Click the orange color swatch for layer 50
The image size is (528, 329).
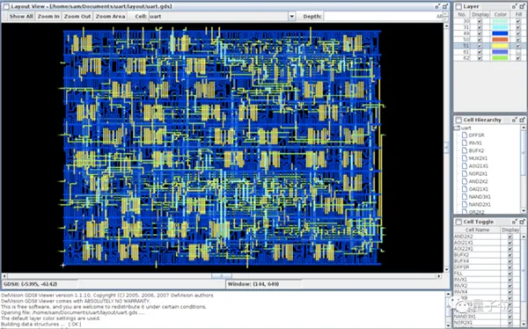coord(500,40)
